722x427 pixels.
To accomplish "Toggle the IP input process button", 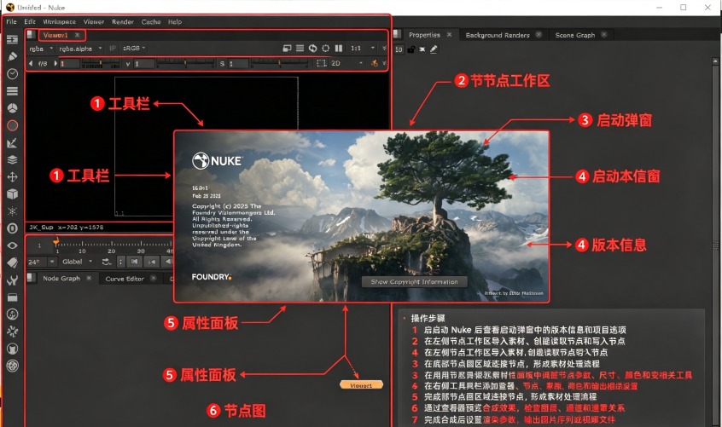I will tap(113, 49).
